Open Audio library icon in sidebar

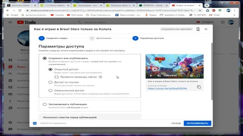10,108
